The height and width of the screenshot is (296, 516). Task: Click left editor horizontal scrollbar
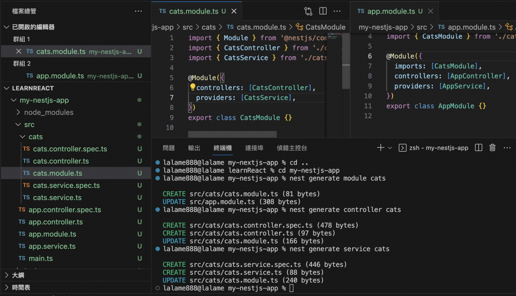click(x=232, y=134)
